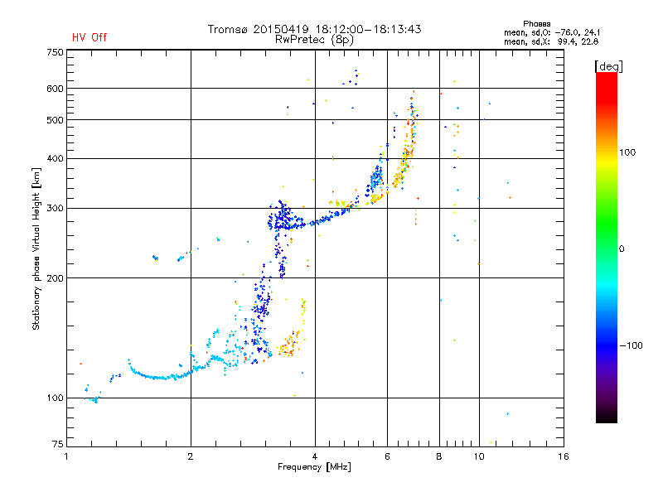Viewport: 663px width, 497px height.
Task: Click the y-axis tick label '75'
Action: coord(58,444)
